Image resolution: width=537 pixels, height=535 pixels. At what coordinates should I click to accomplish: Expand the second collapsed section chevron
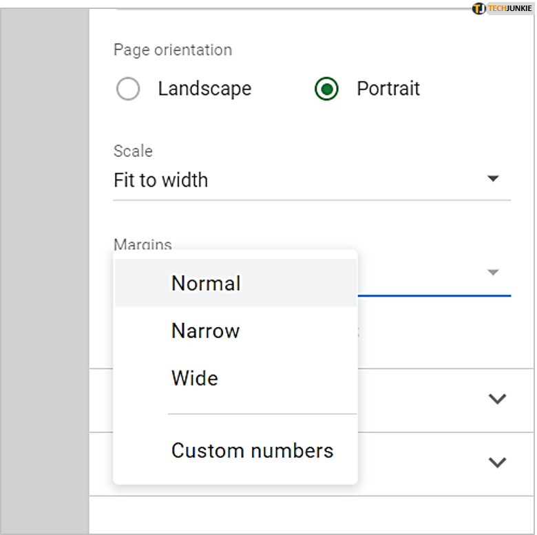coord(496,463)
